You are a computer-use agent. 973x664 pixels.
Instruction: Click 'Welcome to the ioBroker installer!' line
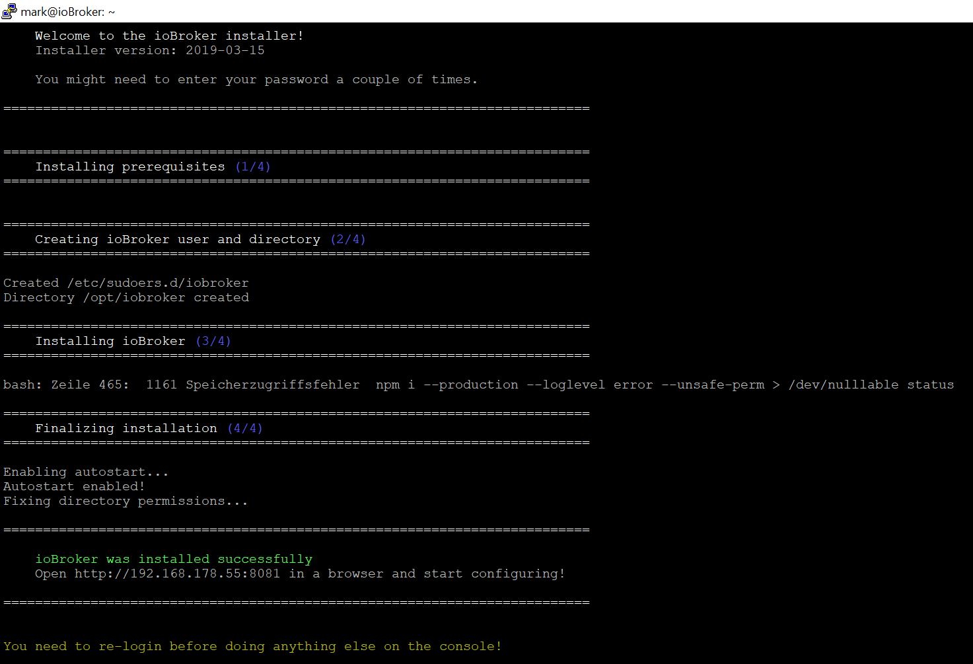click(169, 36)
